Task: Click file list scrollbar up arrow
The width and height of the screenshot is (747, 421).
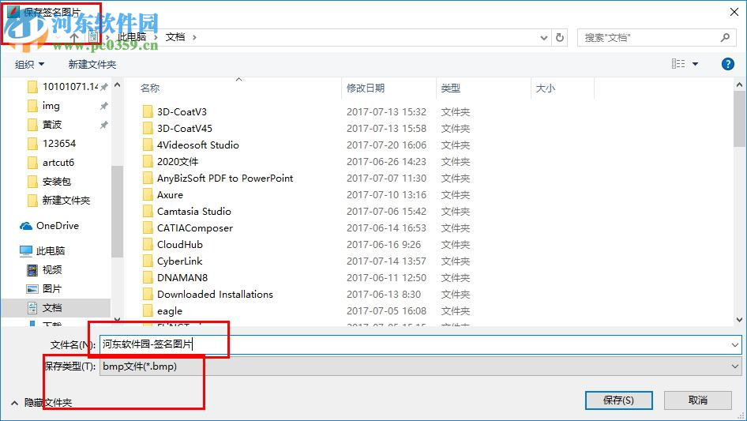Action: pyautogui.click(x=739, y=85)
